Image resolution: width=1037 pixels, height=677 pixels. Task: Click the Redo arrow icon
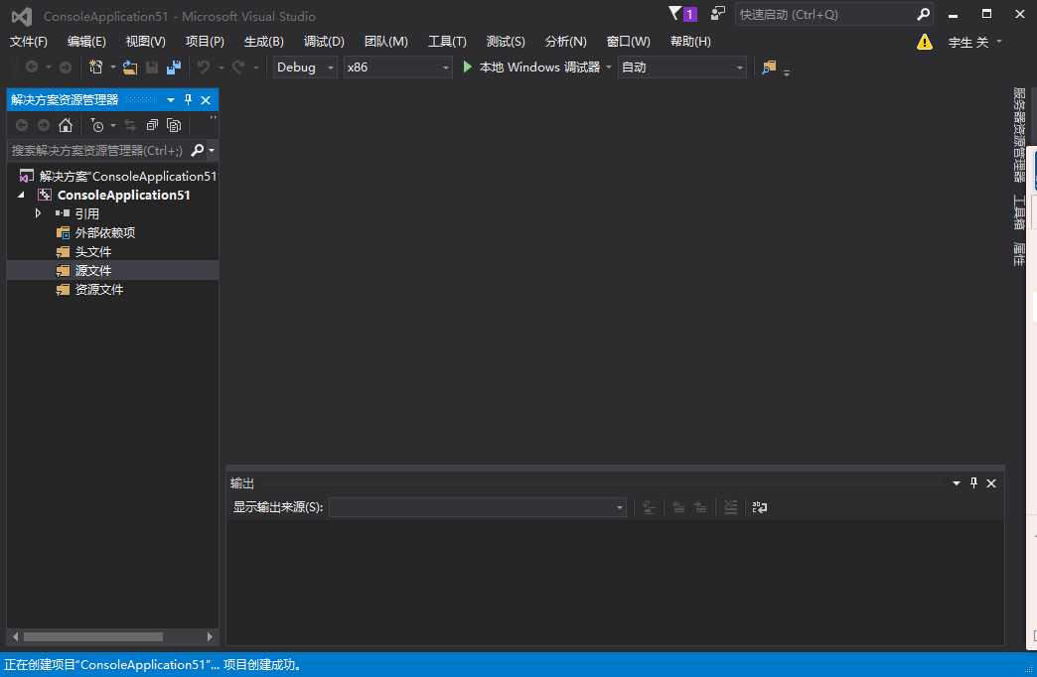[238, 67]
